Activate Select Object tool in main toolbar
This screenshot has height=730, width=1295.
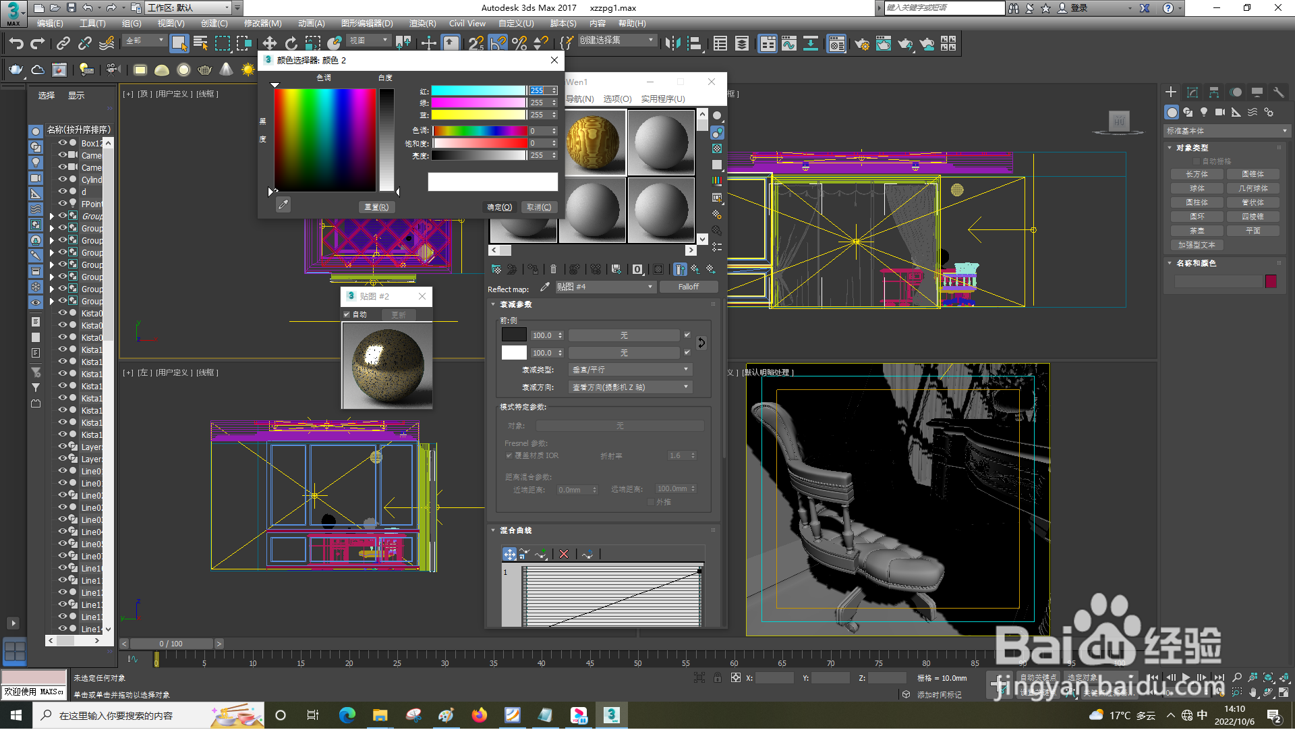coord(179,44)
